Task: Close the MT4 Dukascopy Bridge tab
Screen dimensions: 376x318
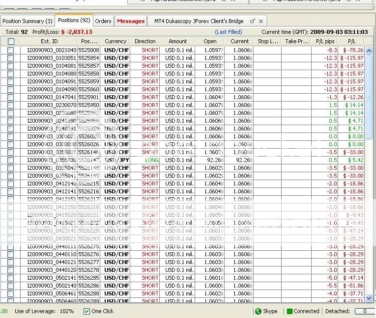Action: [x=261, y=21]
